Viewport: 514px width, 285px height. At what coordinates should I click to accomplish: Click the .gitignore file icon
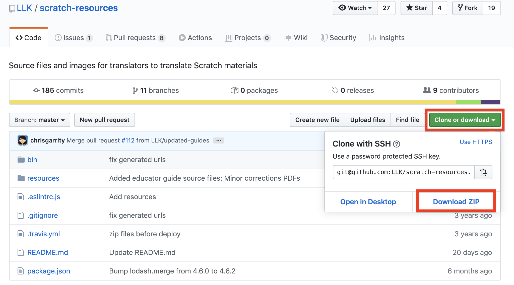(x=21, y=215)
